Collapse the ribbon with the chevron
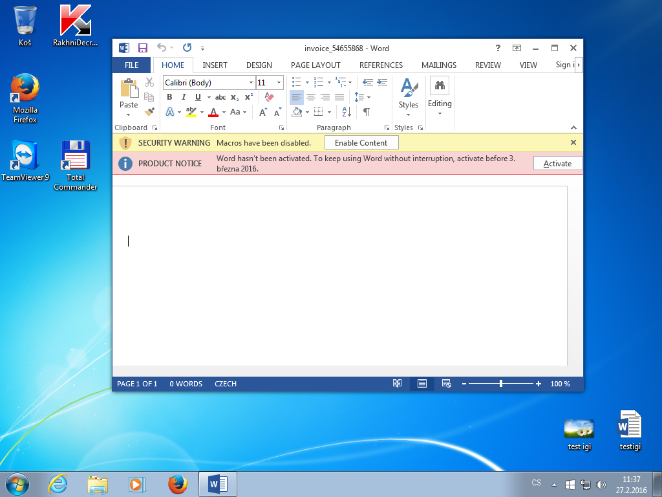Screen dimensions: 662x497 coord(573,127)
